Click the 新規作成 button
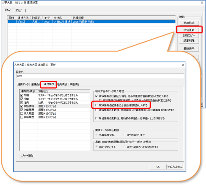 point(188,23)
